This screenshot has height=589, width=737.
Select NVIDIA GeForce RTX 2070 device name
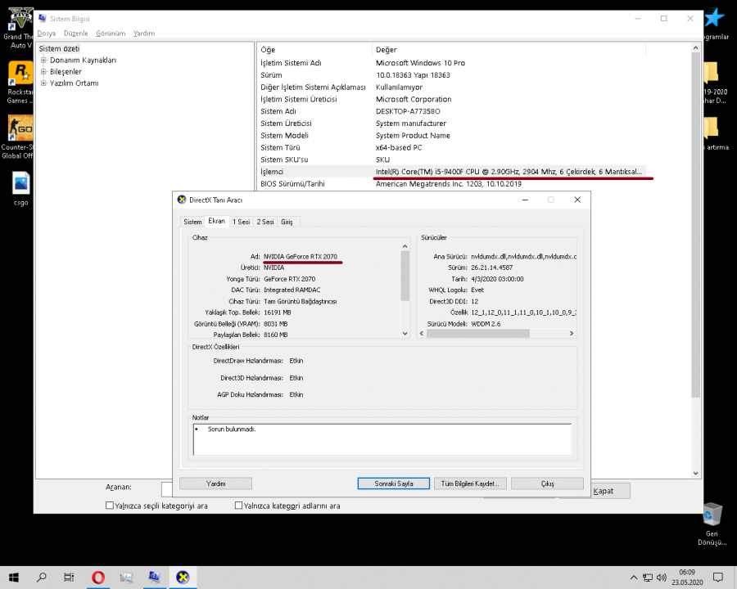[301, 256]
